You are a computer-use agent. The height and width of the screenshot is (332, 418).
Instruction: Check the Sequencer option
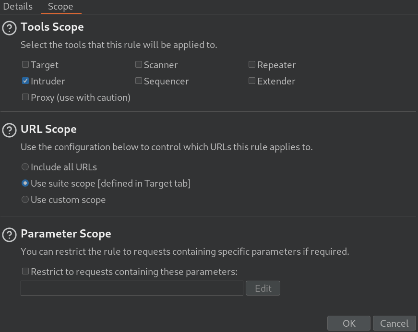pos(139,81)
